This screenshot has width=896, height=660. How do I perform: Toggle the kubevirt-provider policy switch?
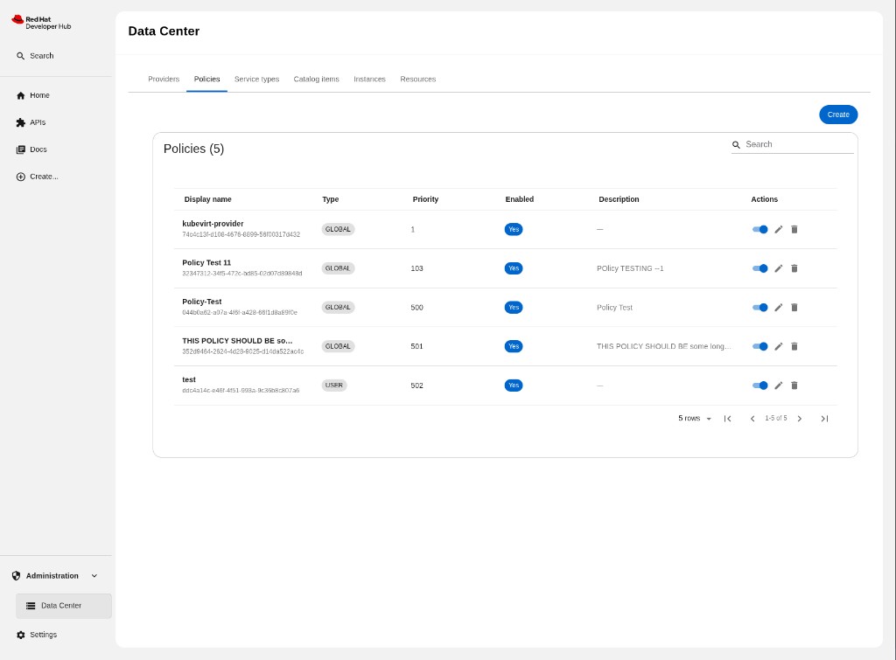click(760, 230)
